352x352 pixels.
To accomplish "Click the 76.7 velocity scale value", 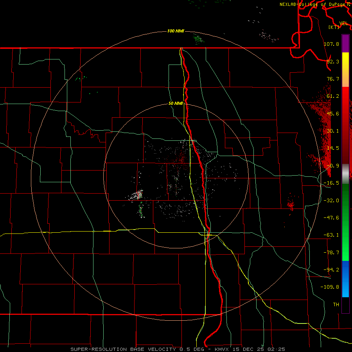I will click(x=333, y=79).
